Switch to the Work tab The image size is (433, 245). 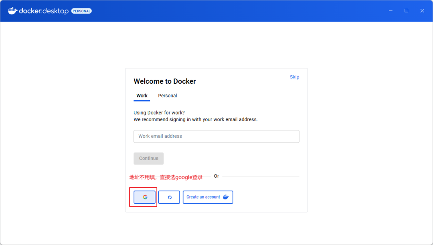point(142,96)
